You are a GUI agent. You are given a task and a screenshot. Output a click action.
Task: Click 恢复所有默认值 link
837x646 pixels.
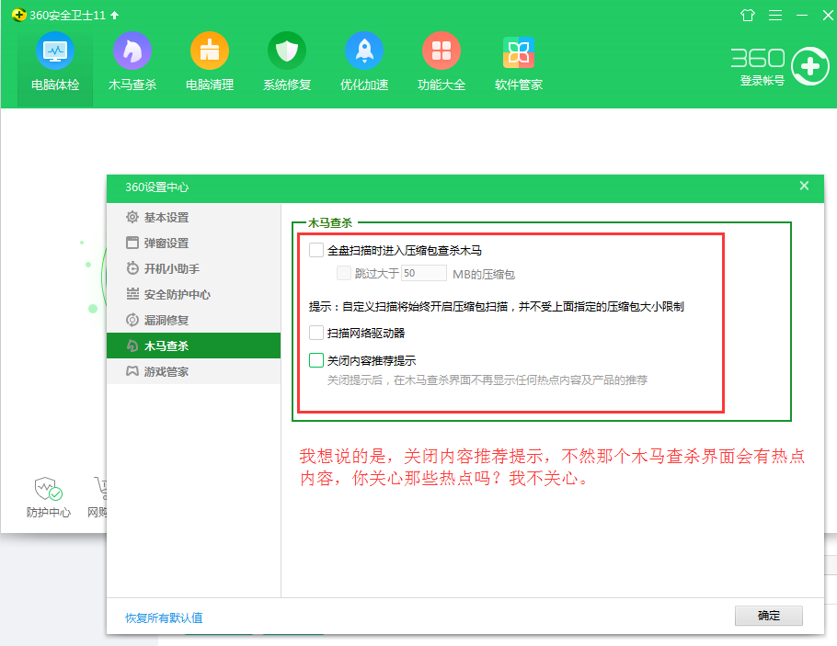tap(164, 618)
